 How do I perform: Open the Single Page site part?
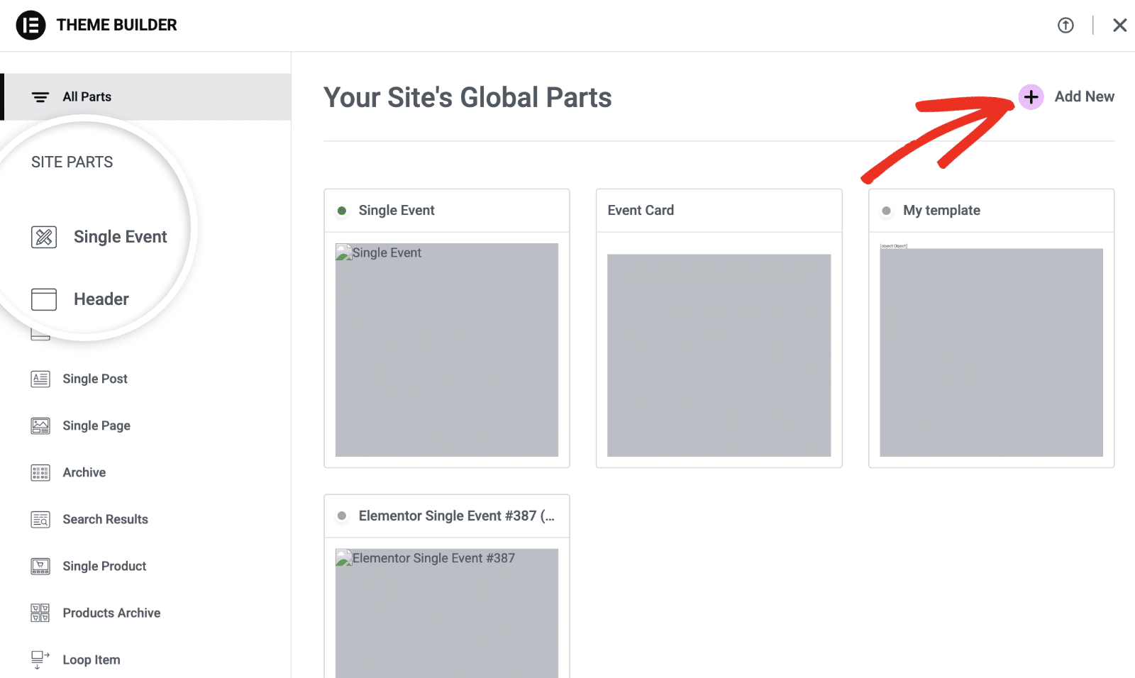point(96,426)
